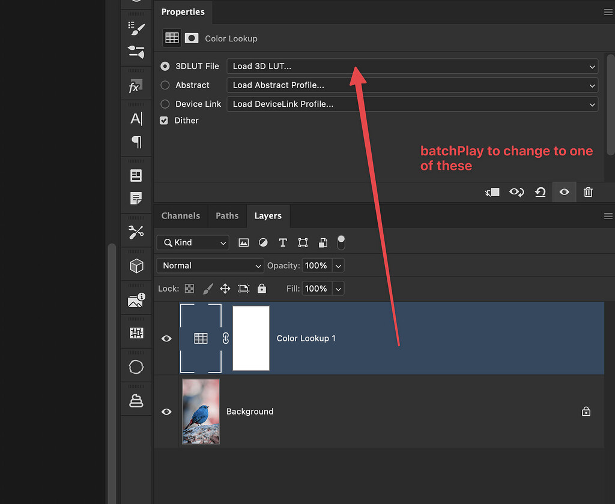Enable filtering for adjustment layers only
Viewport: 615px width, 504px height.
click(262, 242)
